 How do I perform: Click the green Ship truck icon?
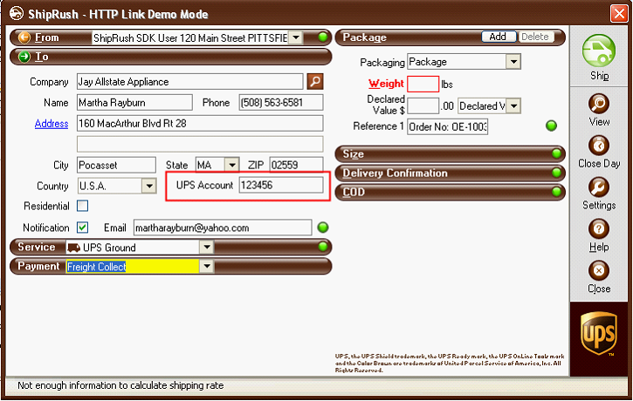(x=599, y=51)
